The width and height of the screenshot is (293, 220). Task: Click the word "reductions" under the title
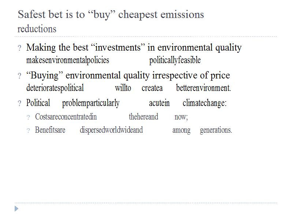37,29
